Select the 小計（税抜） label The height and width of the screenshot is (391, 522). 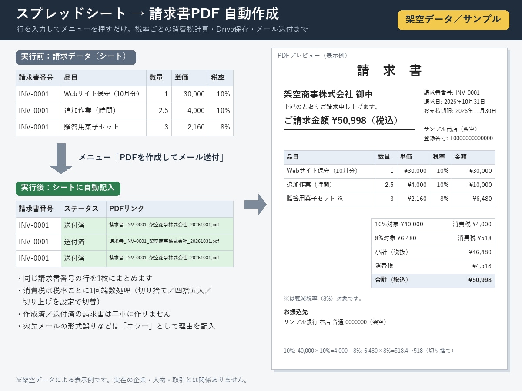tap(391, 252)
